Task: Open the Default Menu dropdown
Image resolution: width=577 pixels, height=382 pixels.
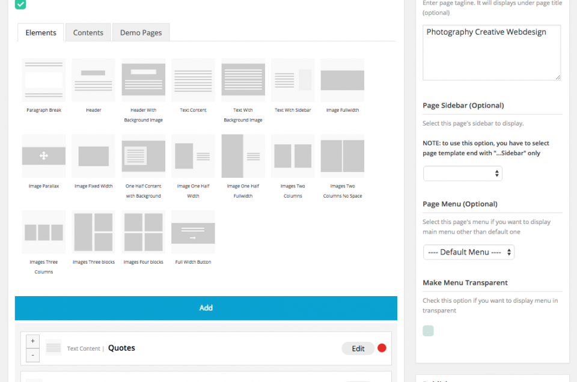Action: pyautogui.click(x=469, y=252)
